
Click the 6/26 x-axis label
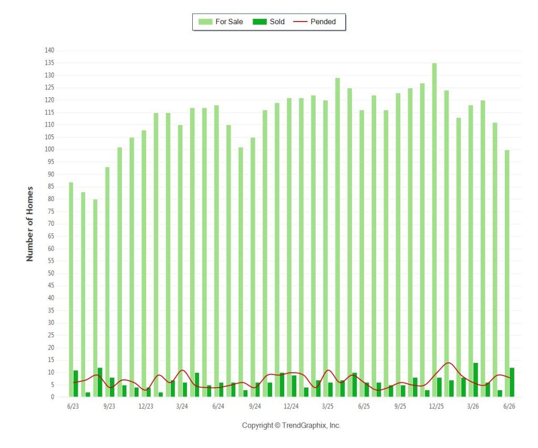(509, 406)
